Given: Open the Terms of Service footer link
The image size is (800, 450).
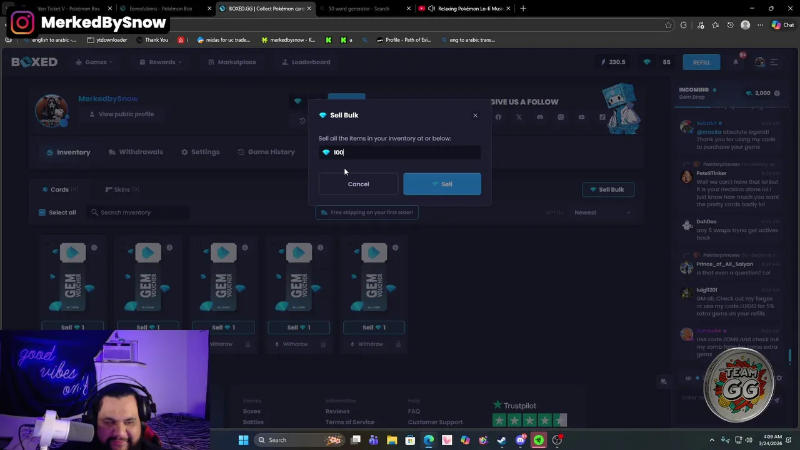Looking at the screenshot, I should [350, 422].
